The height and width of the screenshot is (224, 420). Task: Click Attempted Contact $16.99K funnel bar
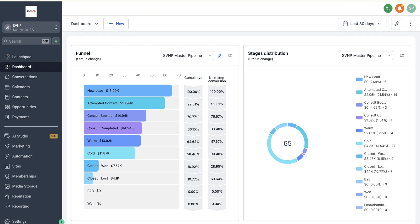(x=124, y=103)
